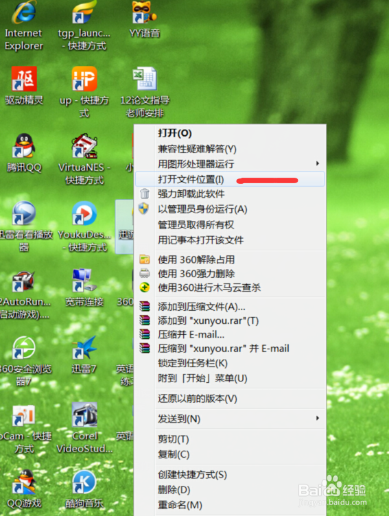This screenshot has height=516, width=389.
Task: Choose 压缩到 "xunyou.rar" 并 E-mail
Action: point(230,349)
